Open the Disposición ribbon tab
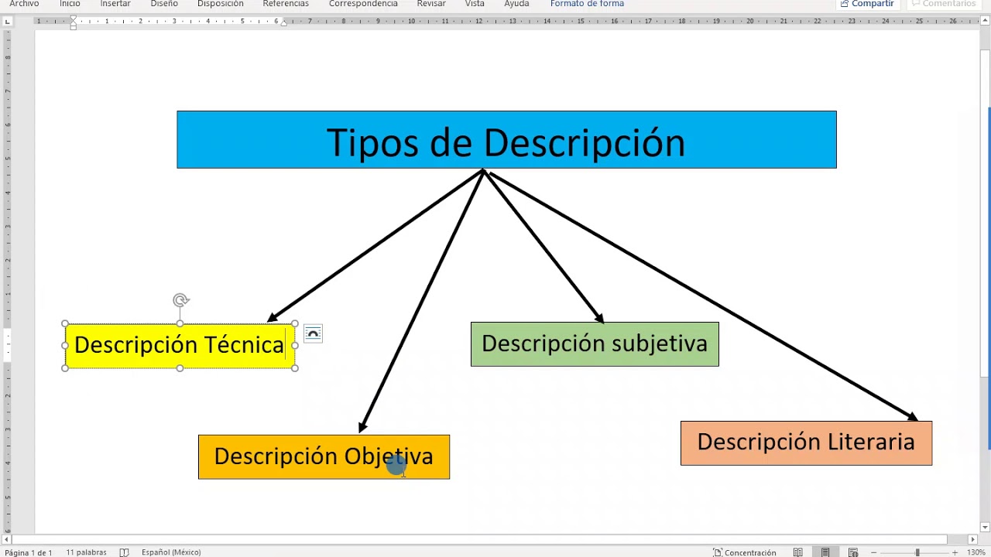 [x=221, y=4]
